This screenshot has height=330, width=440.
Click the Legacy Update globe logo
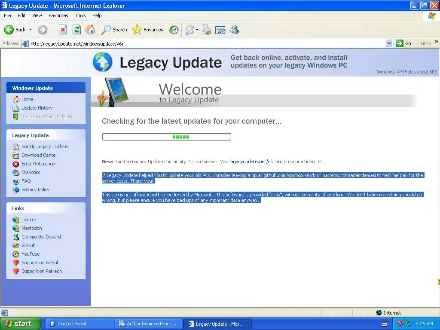pos(102,62)
